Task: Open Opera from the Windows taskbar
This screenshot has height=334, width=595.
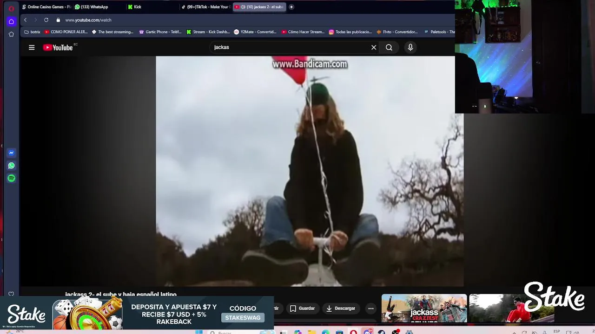Action: [x=354, y=332]
